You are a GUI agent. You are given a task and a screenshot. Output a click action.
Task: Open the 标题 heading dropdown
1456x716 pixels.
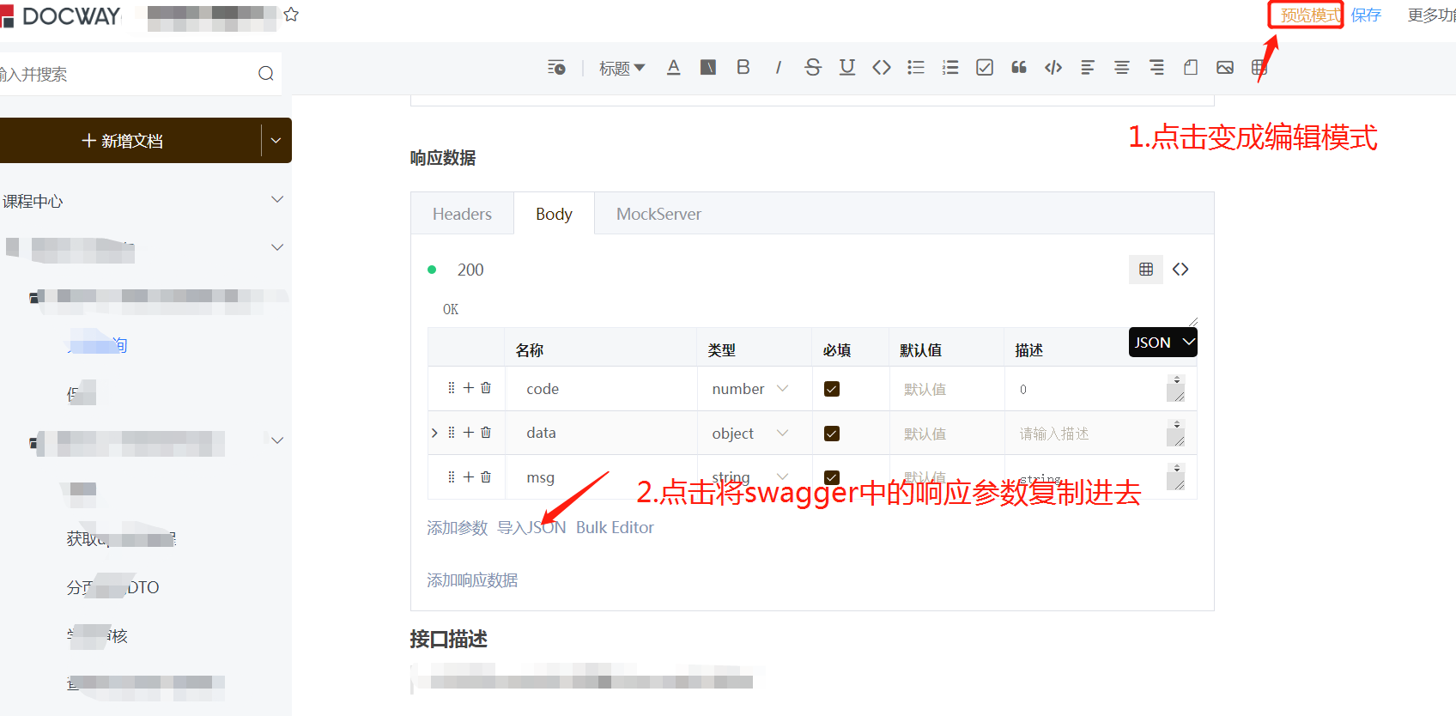point(622,68)
